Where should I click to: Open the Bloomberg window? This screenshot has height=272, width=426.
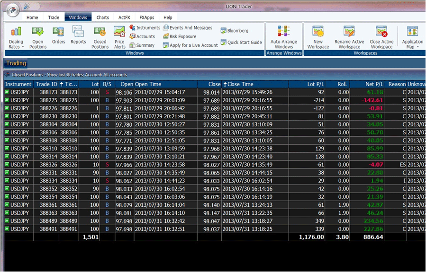[235, 31]
